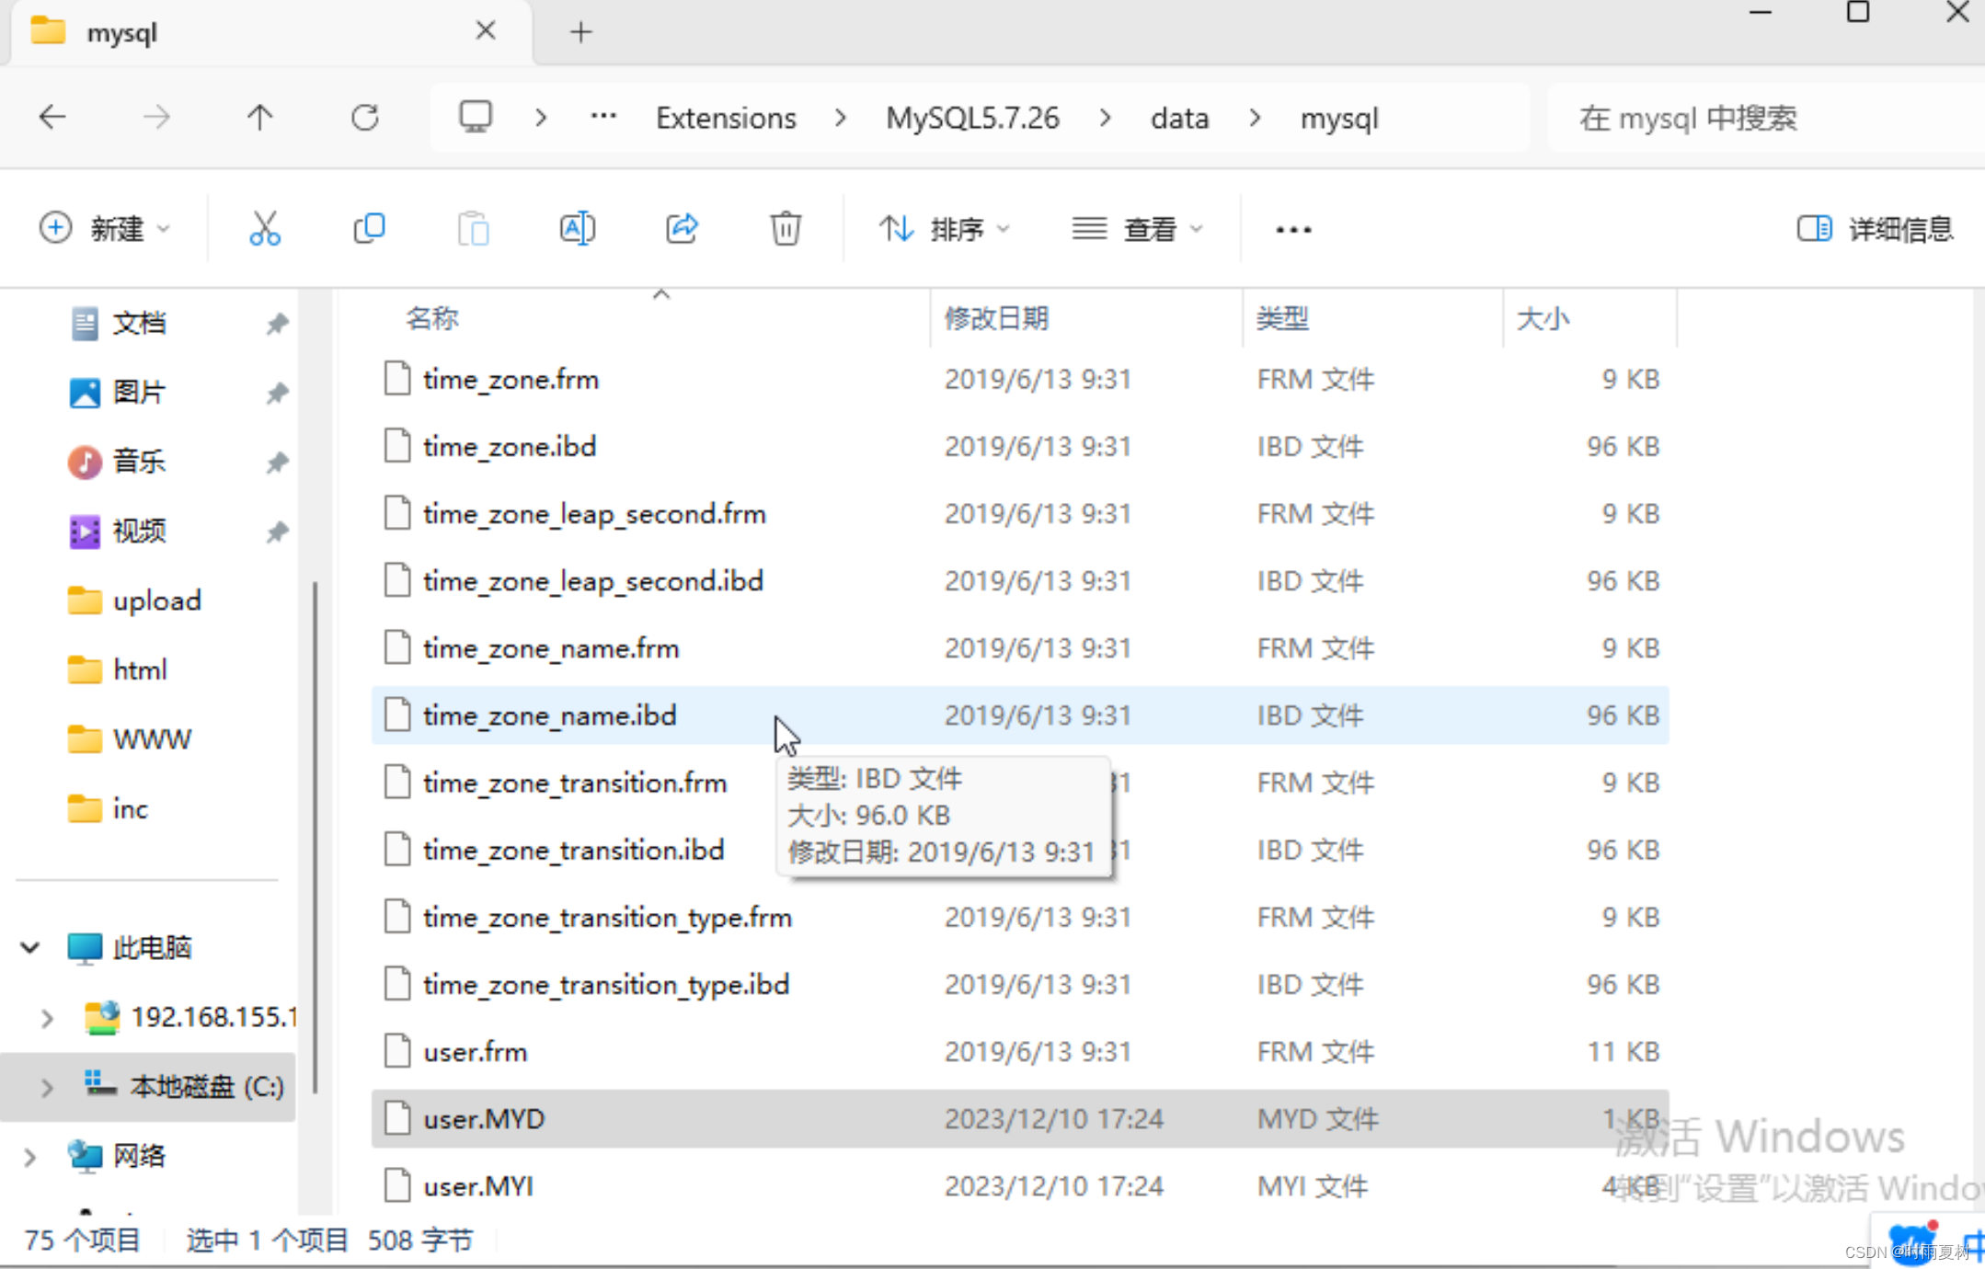Show hidden breadcrumb path segments

point(603,117)
